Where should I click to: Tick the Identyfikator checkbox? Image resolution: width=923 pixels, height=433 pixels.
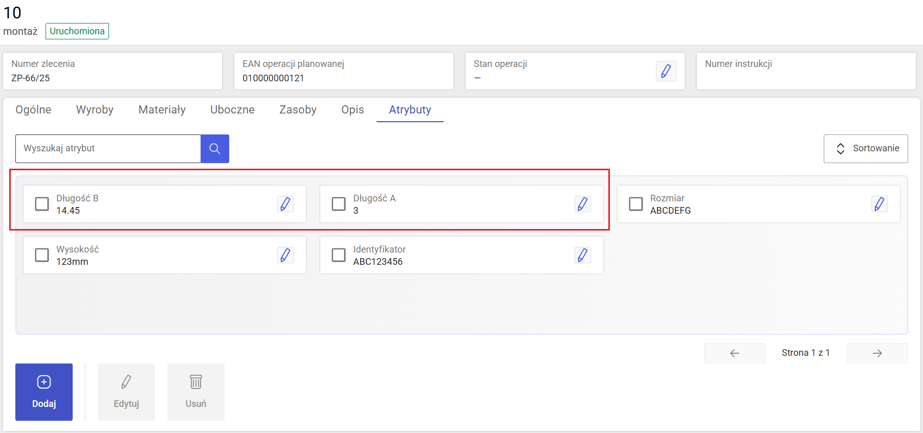pyautogui.click(x=339, y=255)
